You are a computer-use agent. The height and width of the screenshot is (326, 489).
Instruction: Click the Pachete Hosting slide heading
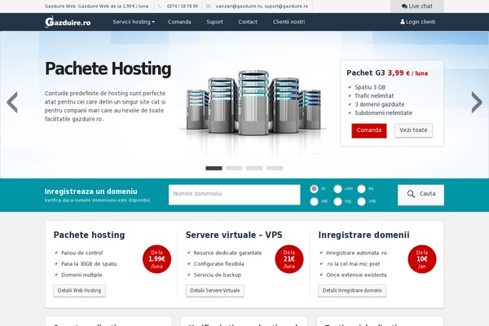[108, 69]
